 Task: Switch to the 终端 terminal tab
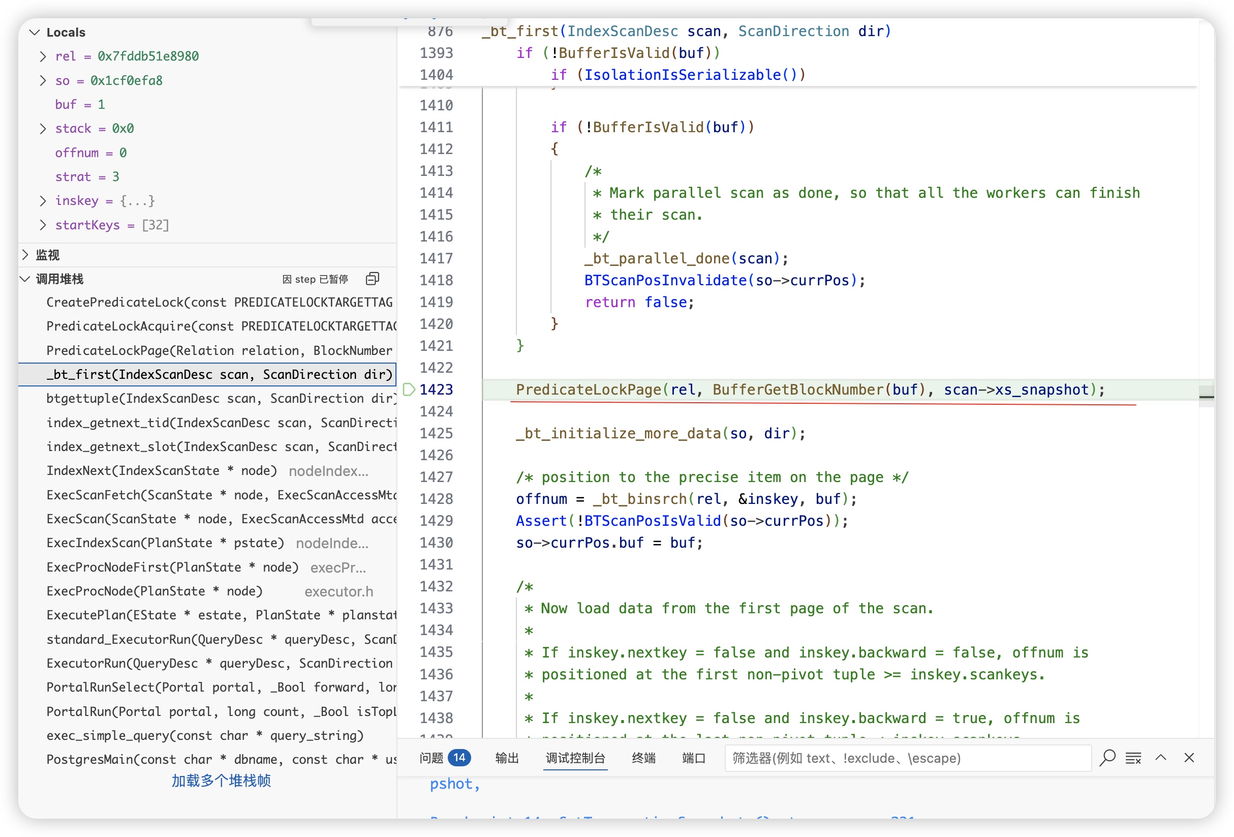pyautogui.click(x=643, y=758)
